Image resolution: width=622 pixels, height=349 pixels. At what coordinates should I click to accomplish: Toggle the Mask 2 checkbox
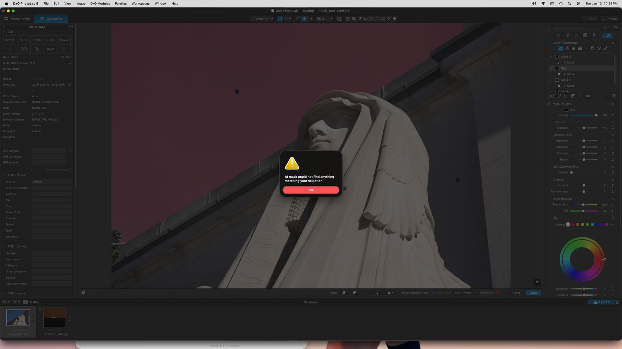(x=557, y=80)
